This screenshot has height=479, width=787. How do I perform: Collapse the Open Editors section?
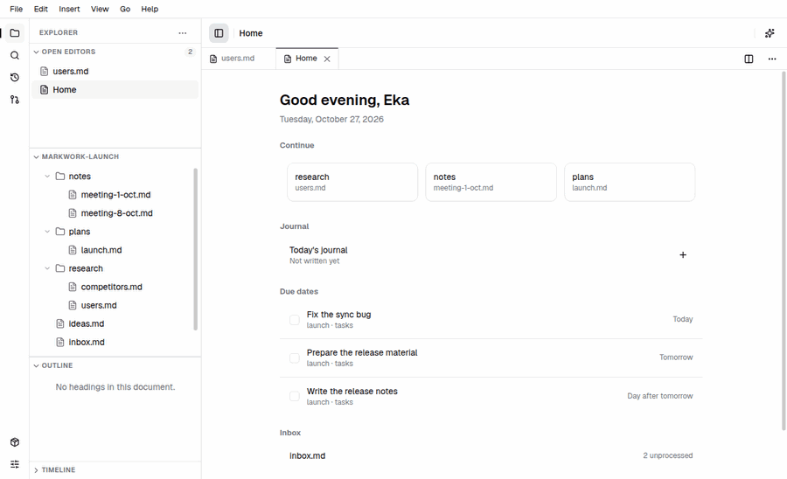(x=36, y=52)
